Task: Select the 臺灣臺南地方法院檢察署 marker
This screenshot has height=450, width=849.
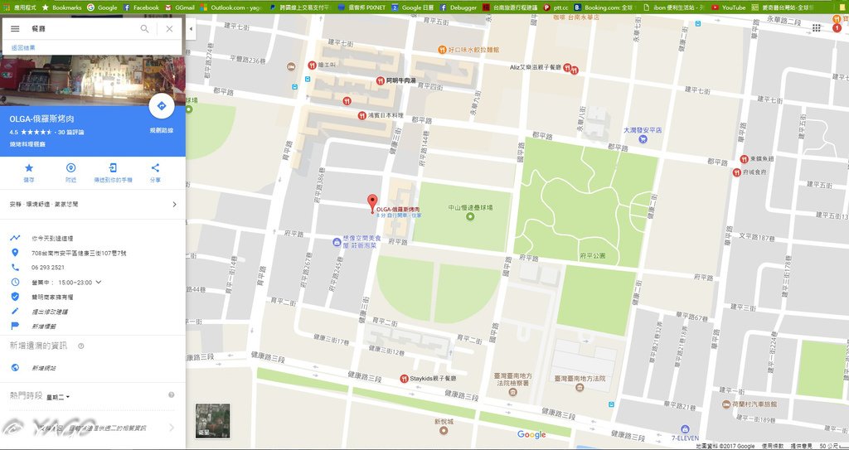Action: [512, 391]
